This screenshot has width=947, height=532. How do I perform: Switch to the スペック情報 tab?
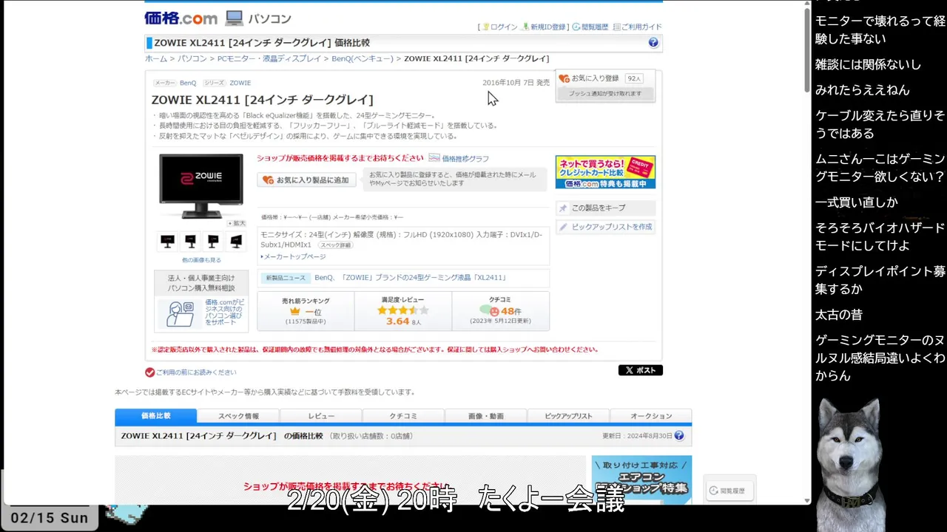coord(238,416)
